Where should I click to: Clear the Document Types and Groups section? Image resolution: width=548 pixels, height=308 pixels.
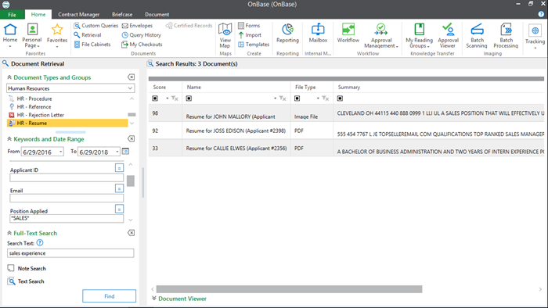[131, 77]
